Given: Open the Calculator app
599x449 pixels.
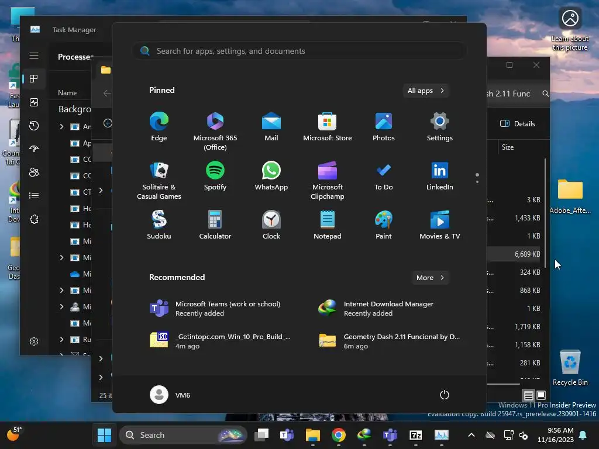Looking at the screenshot, I should click(215, 225).
